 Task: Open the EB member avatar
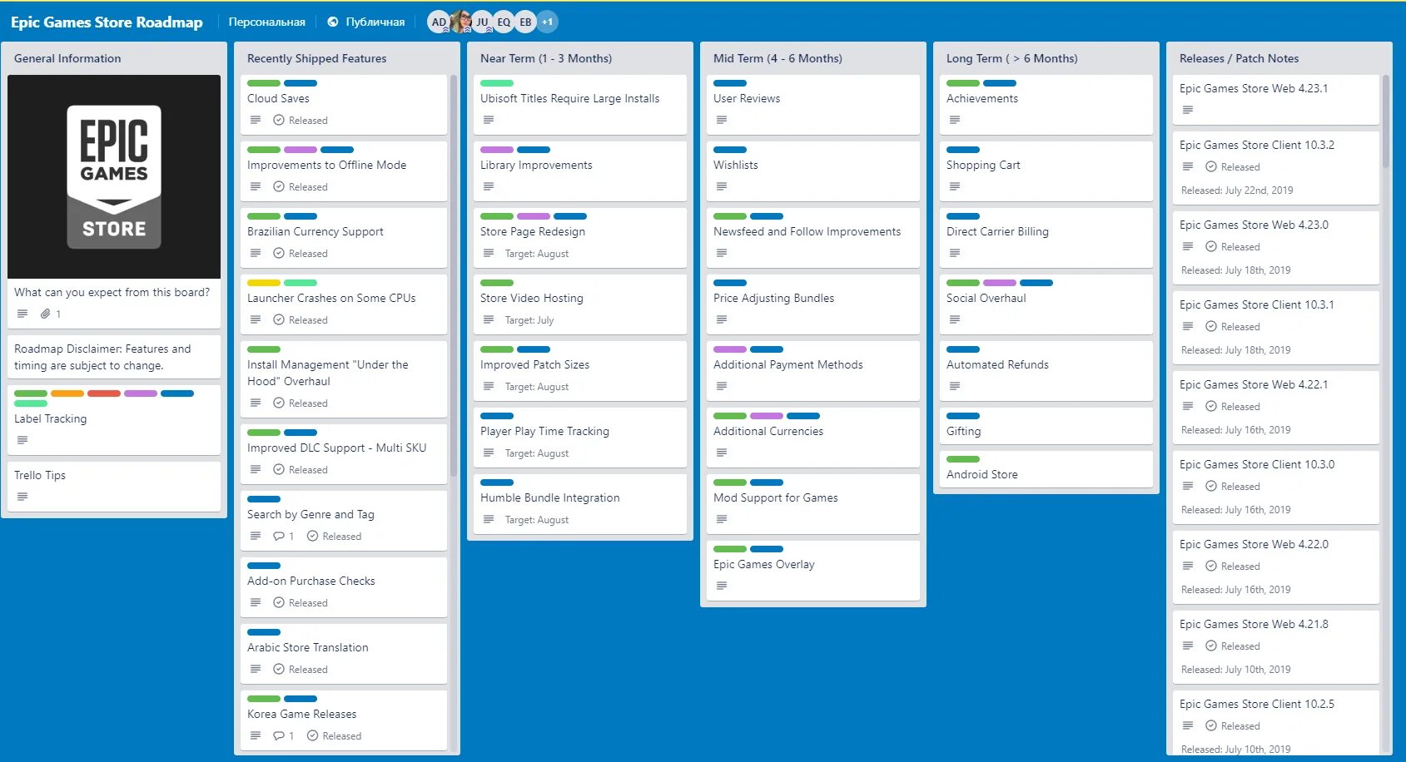[x=525, y=22]
